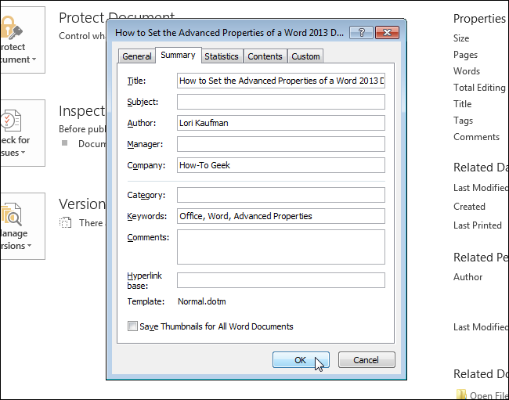Image resolution: width=509 pixels, height=400 pixels.
Task: Click the help question mark button
Action: (361, 32)
